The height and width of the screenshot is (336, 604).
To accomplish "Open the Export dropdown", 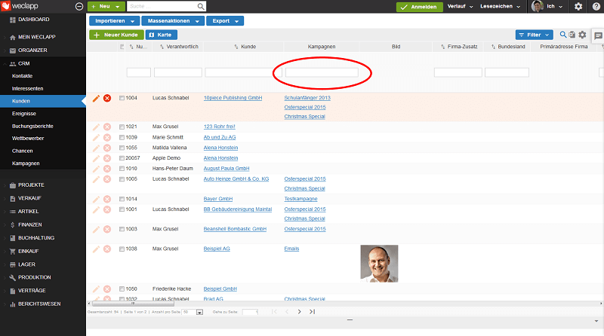I will [225, 21].
